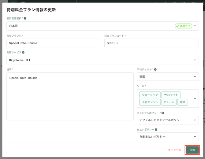This screenshot has height=159, width=205.
Task: Click the 電話 source tag
Action: click(183, 102)
